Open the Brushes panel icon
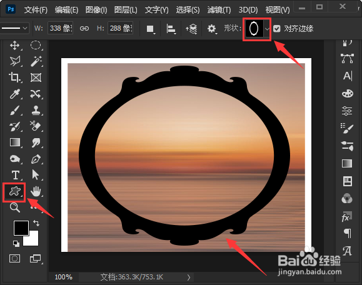This screenshot has width=362, height=285. tap(347, 146)
